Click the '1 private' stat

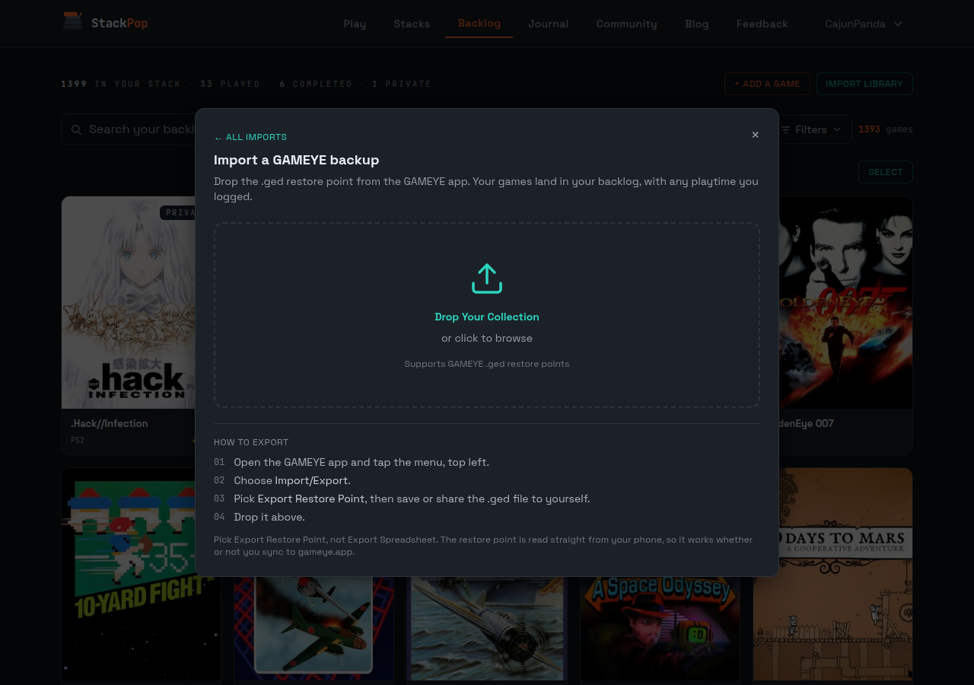tap(402, 84)
